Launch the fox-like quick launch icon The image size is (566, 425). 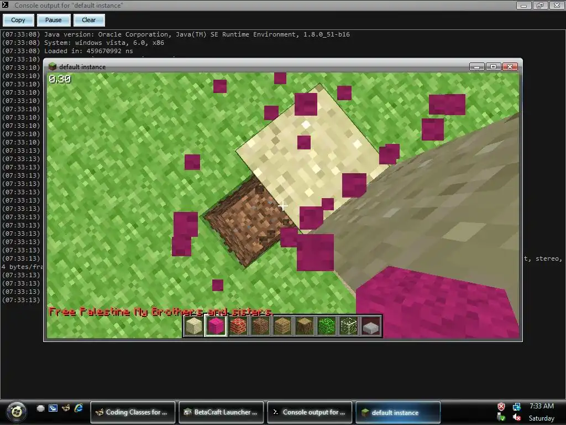click(66, 408)
